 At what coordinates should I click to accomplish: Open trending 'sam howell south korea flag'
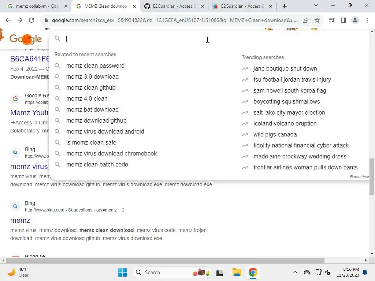coord(290,91)
